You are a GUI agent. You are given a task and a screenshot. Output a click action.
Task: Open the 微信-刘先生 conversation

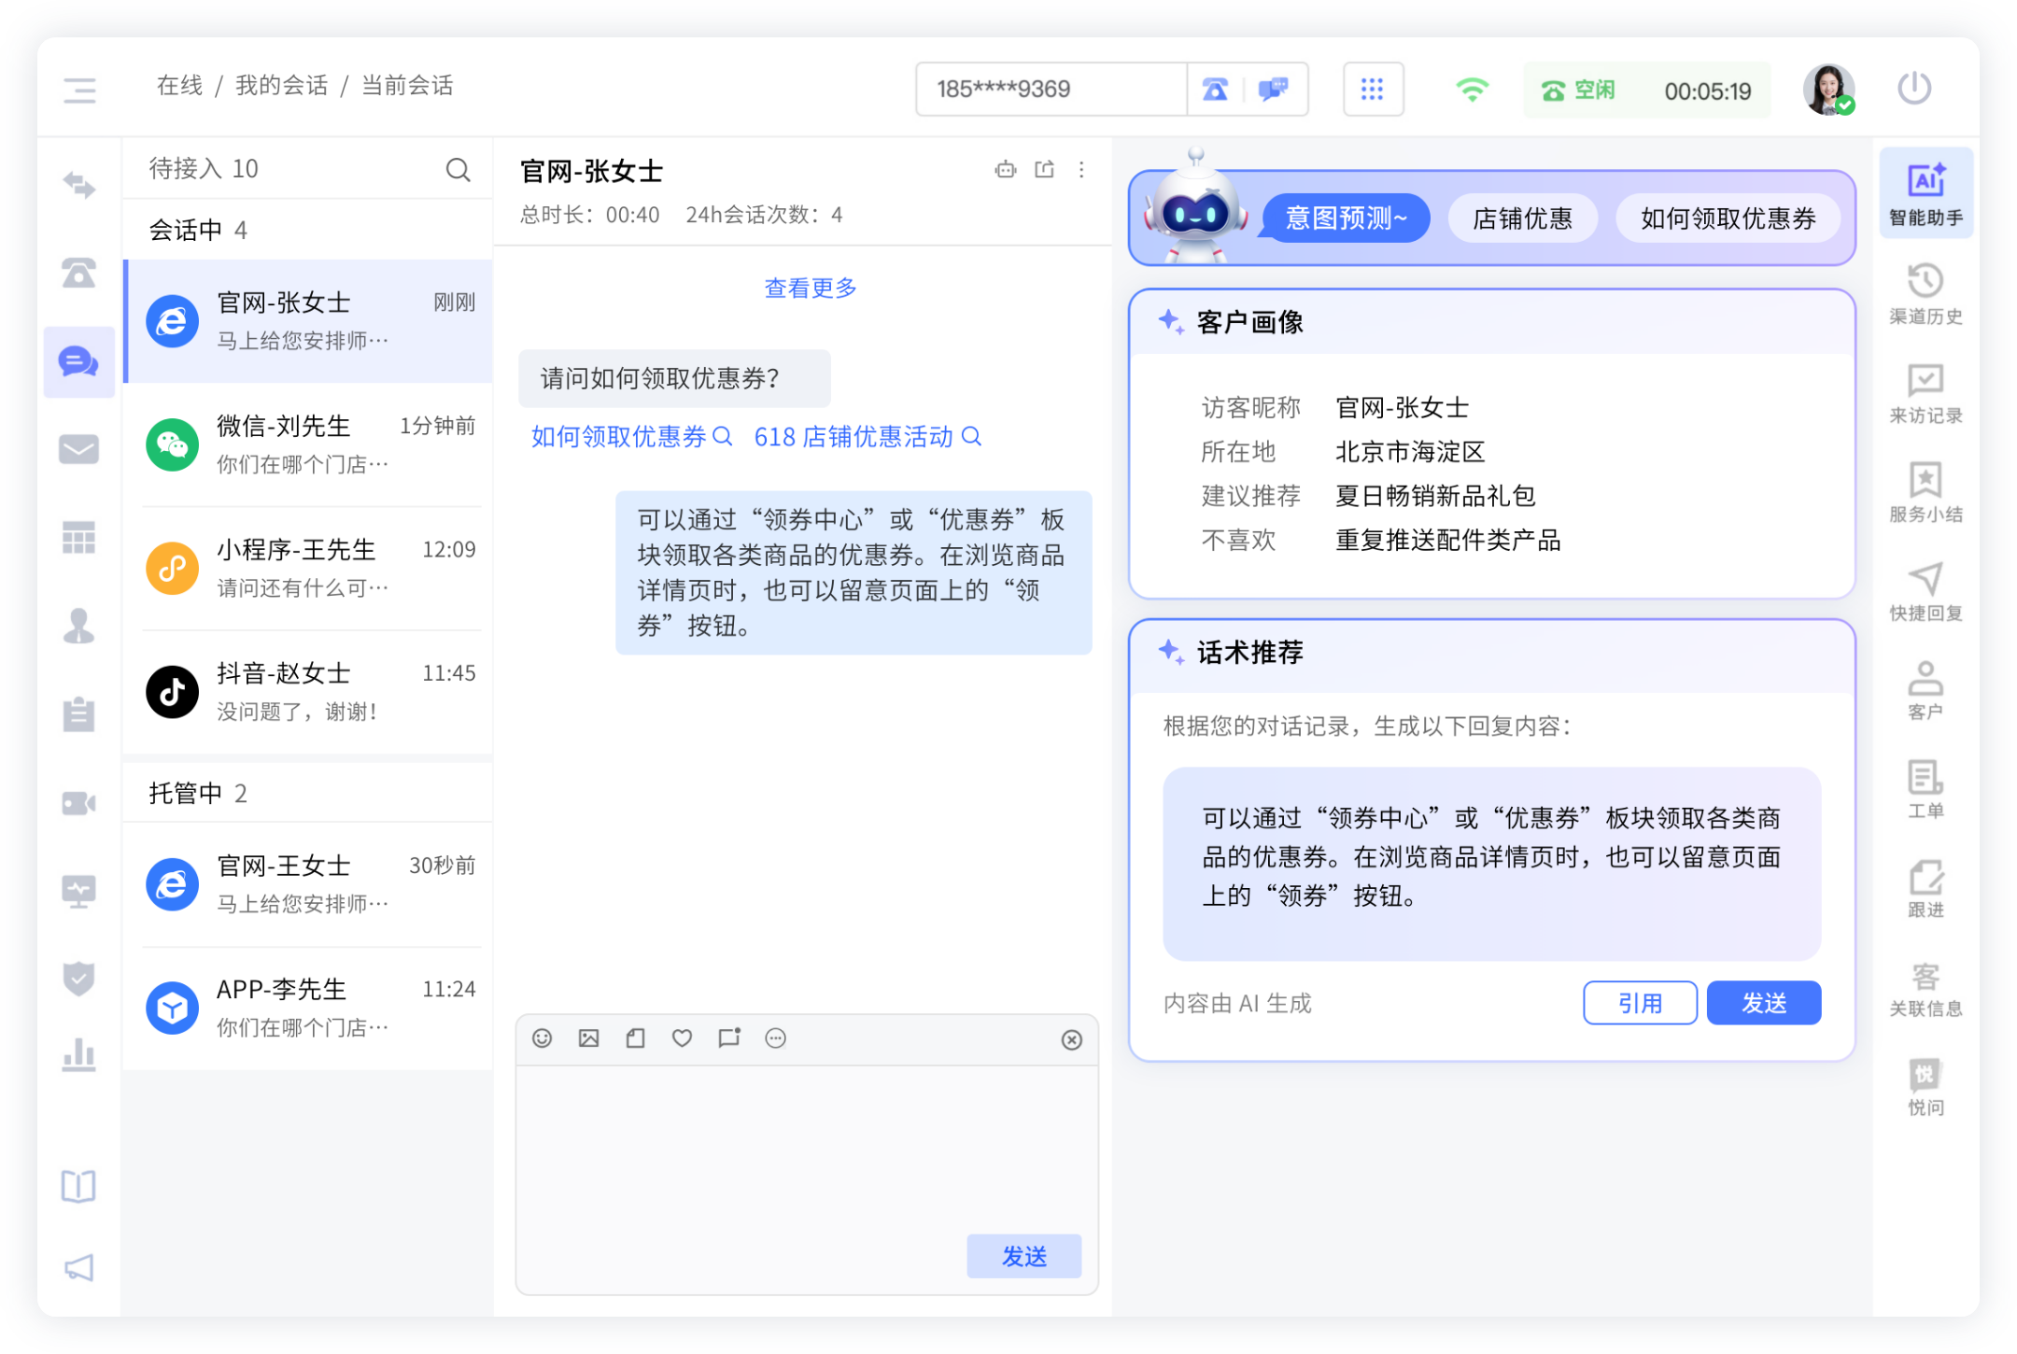308,444
